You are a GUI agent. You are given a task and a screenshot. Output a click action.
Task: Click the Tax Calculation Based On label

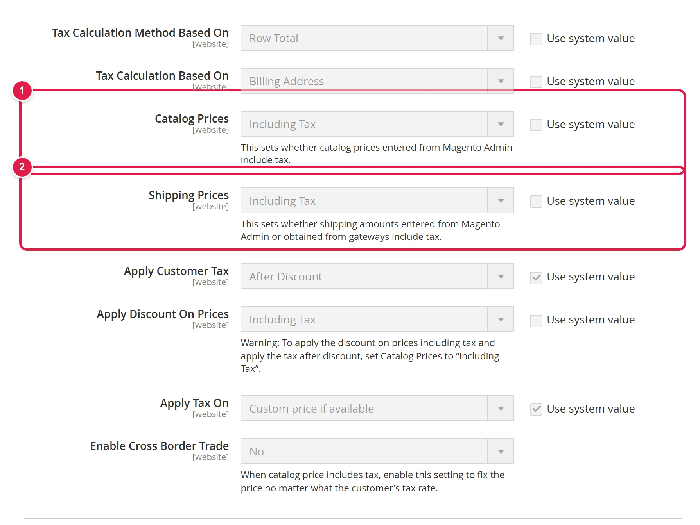point(162,76)
